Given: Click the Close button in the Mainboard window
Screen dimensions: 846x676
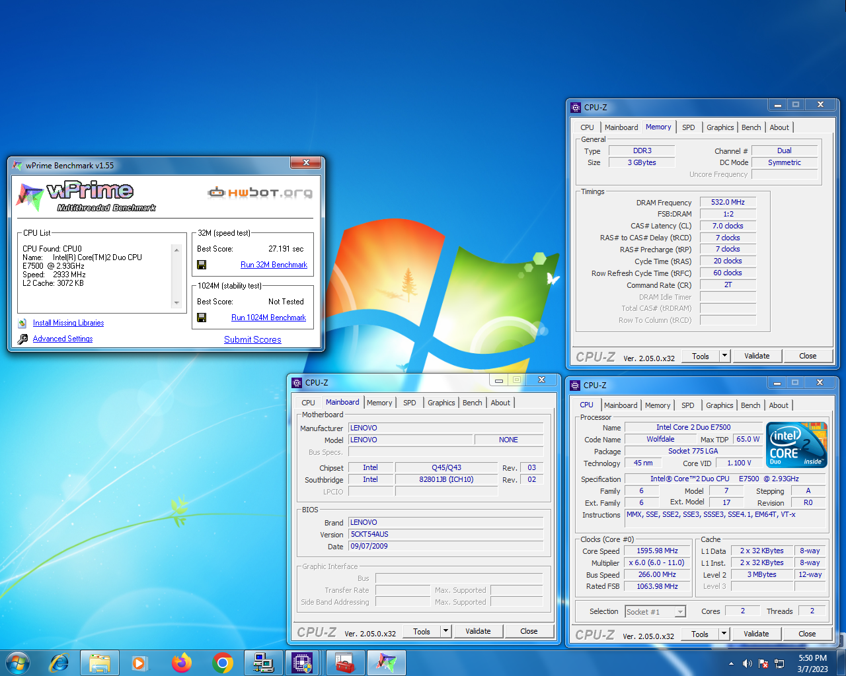Looking at the screenshot, I should click(x=529, y=631).
